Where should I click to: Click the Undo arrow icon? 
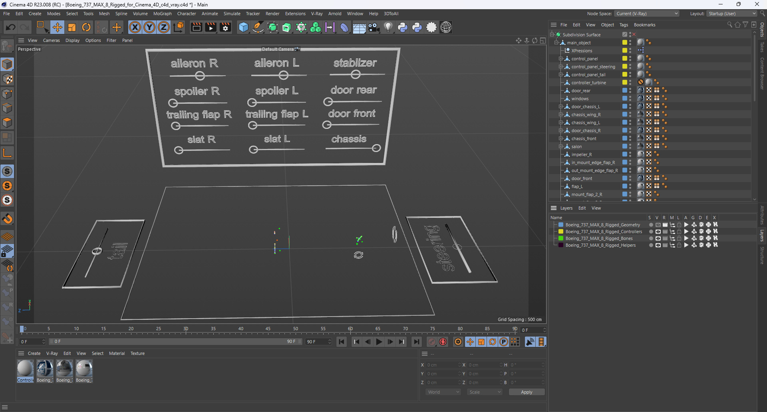click(x=11, y=27)
